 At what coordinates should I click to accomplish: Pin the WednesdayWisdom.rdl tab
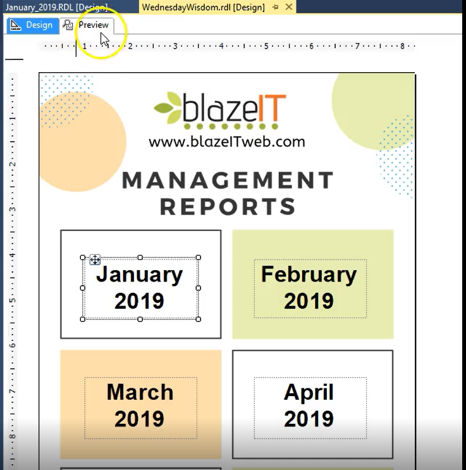[276, 7]
